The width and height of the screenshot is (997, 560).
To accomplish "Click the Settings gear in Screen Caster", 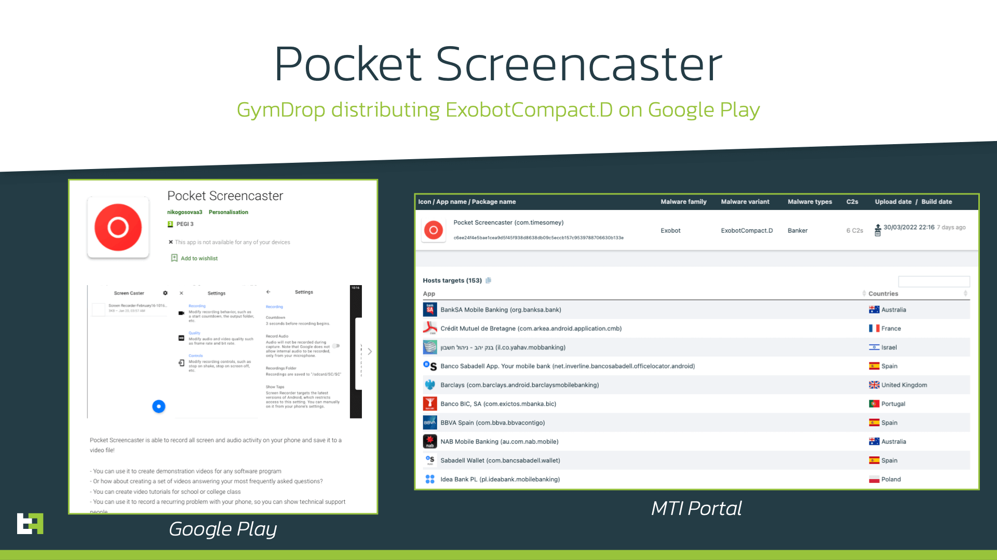I will [165, 293].
